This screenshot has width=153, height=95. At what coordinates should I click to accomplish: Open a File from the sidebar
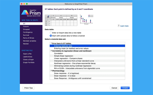pyautogui.click(x=27, y=54)
